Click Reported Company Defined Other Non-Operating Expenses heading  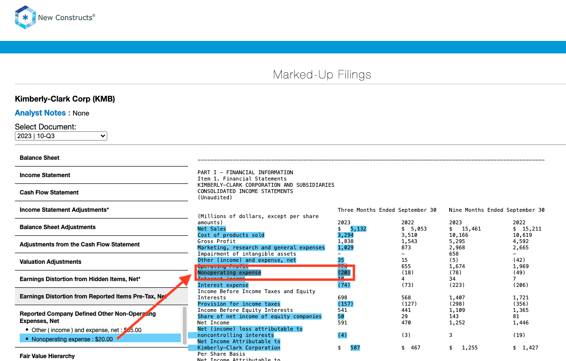pos(88,317)
